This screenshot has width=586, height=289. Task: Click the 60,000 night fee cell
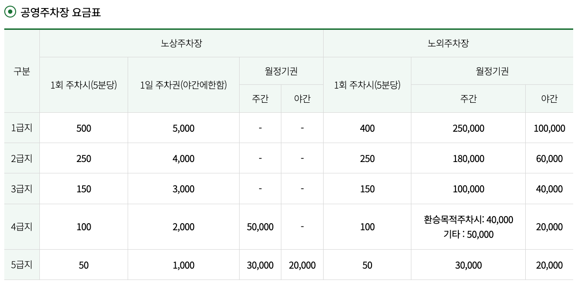tap(549, 159)
